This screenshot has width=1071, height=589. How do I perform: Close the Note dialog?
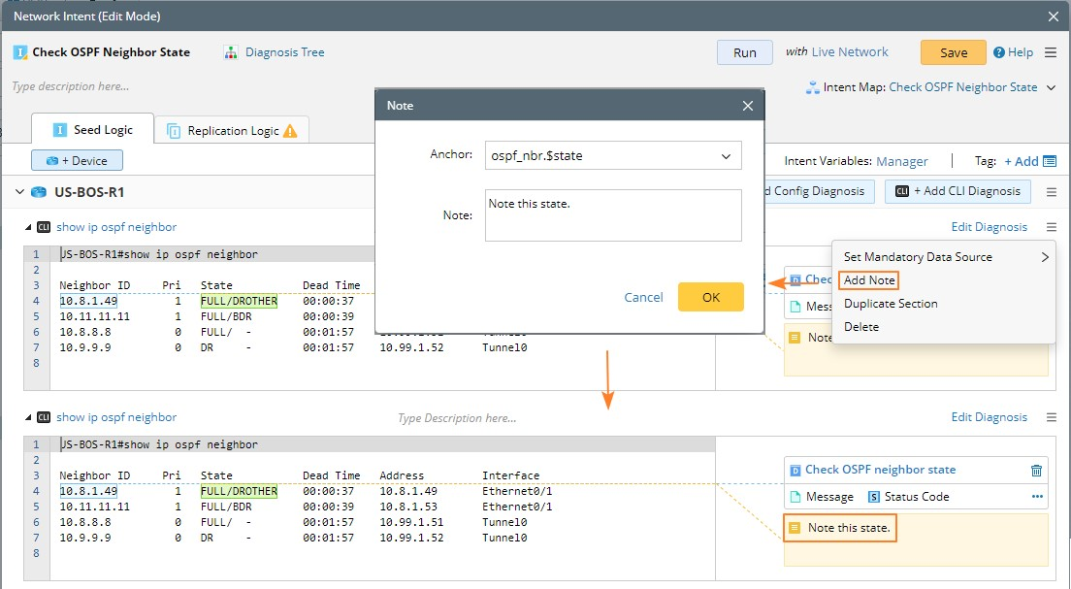pos(747,106)
